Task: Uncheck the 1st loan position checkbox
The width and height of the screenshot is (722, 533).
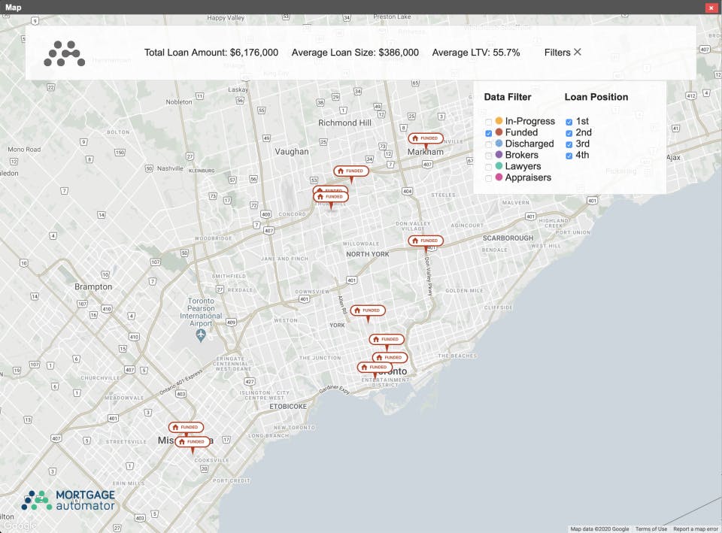Action: coord(569,122)
